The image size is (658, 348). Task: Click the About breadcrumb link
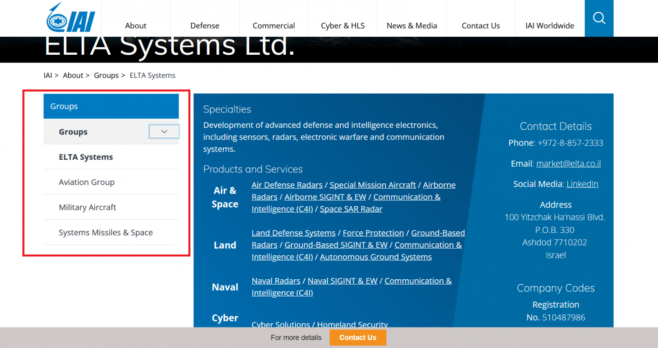[x=73, y=75]
